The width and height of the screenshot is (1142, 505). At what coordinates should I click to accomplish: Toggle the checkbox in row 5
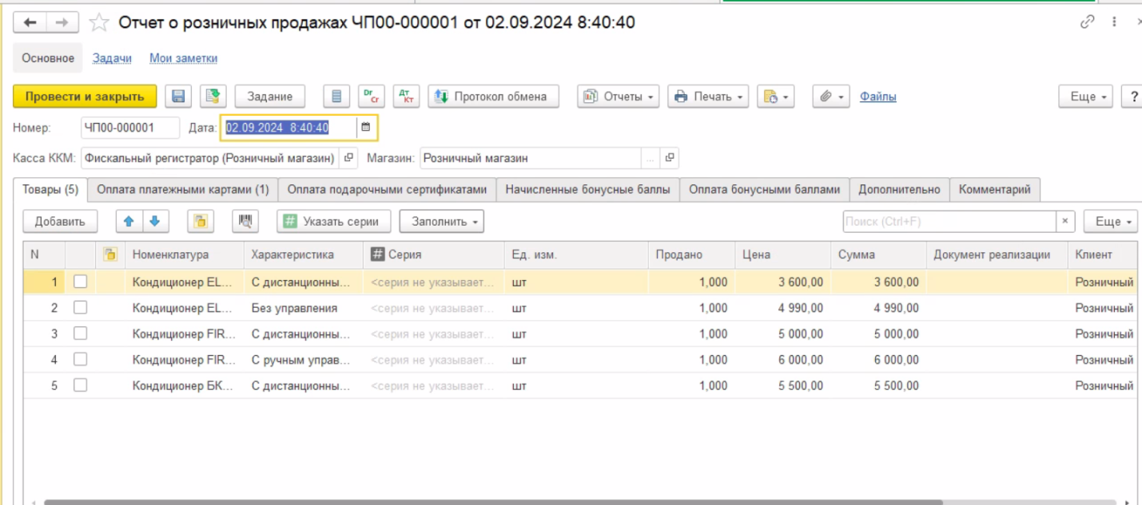[x=80, y=385]
